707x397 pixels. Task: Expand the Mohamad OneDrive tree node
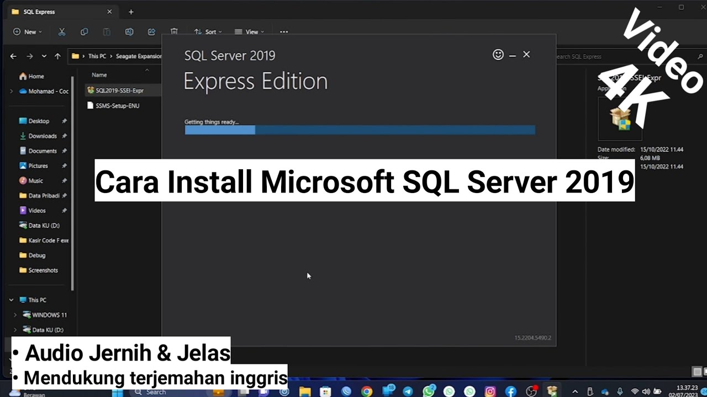click(11, 92)
